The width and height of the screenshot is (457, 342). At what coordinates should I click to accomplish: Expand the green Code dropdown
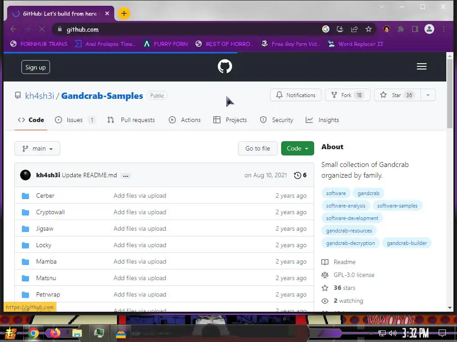tap(298, 148)
